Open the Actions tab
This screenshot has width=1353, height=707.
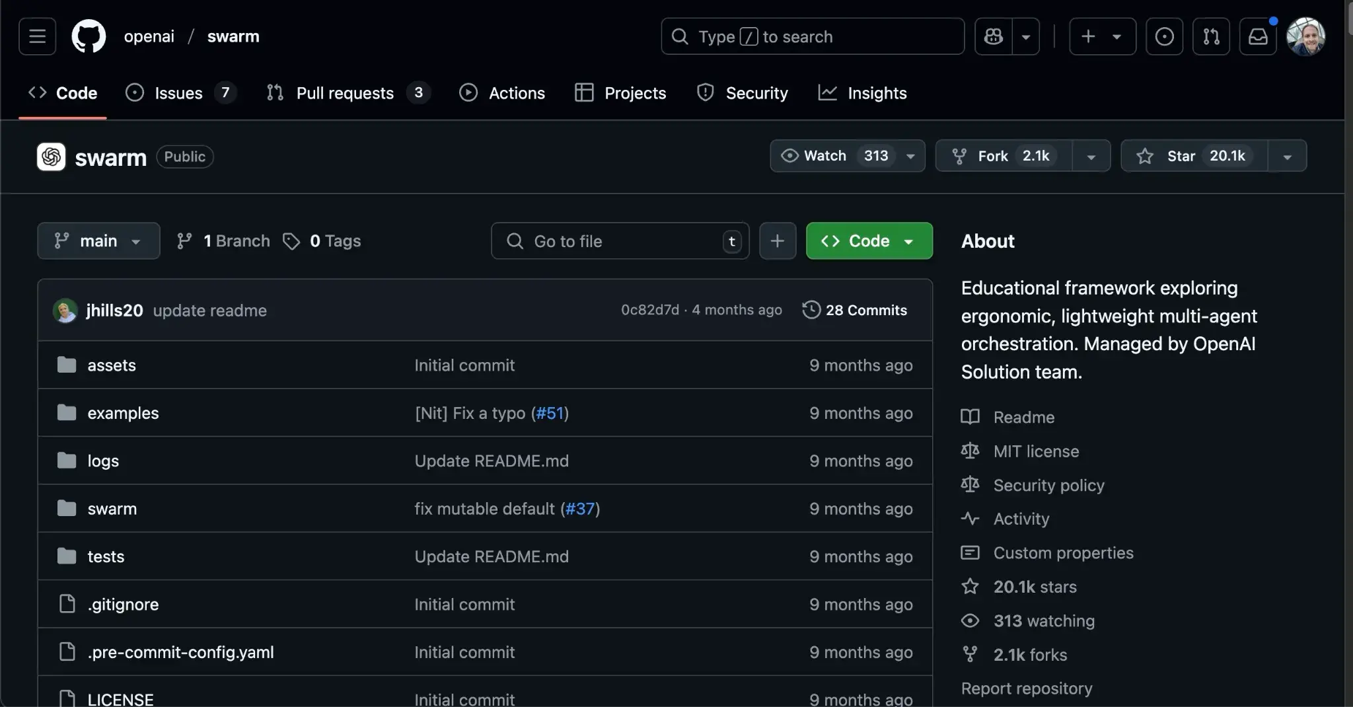click(x=502, y=93)
